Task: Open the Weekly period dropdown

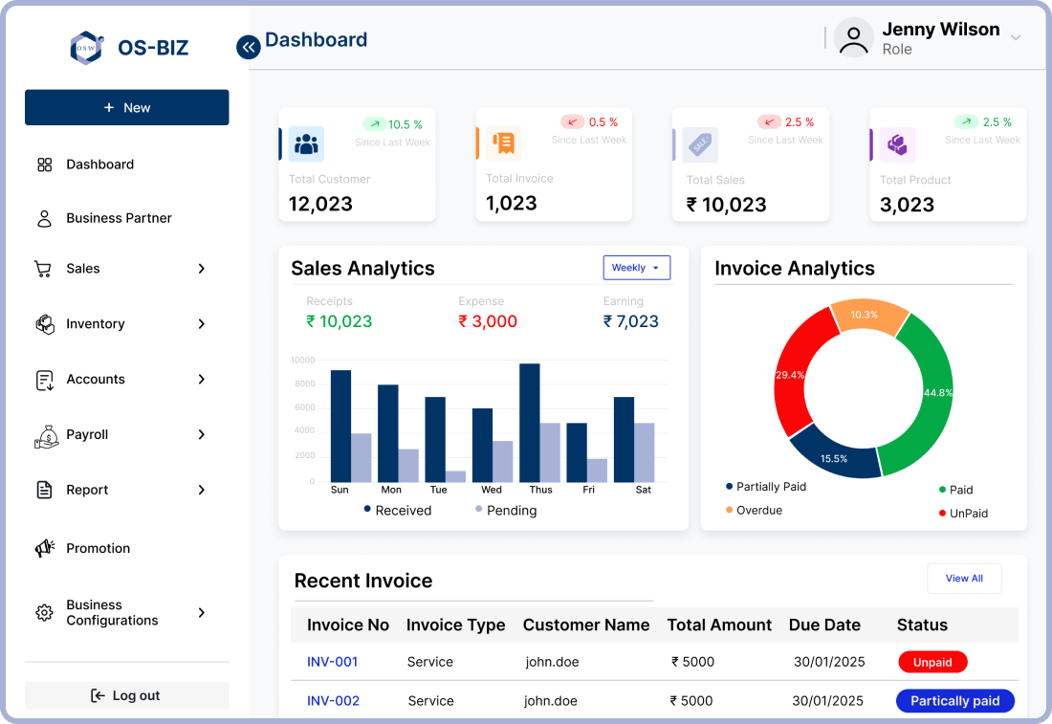Action: (x=636, y=268)
